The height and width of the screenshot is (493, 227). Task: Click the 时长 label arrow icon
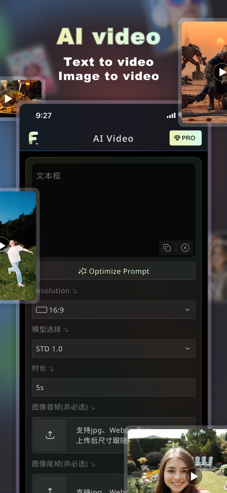[51, 369]
